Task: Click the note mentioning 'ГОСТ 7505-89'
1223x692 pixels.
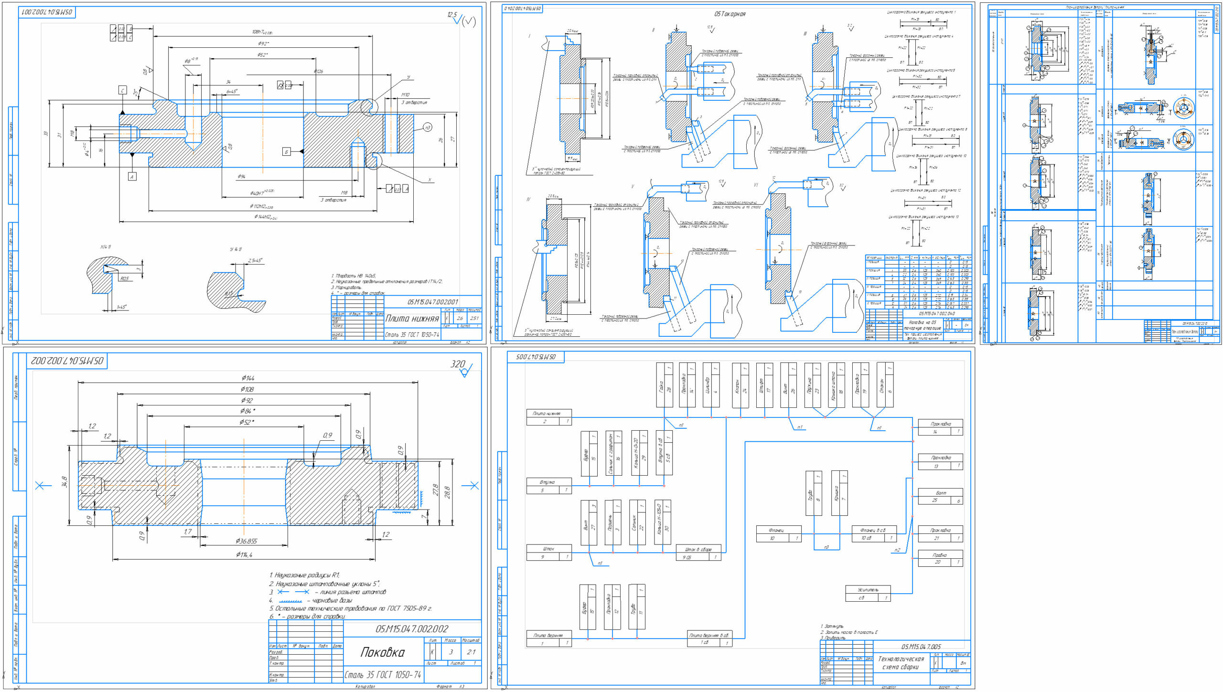Action: point(350,608)
